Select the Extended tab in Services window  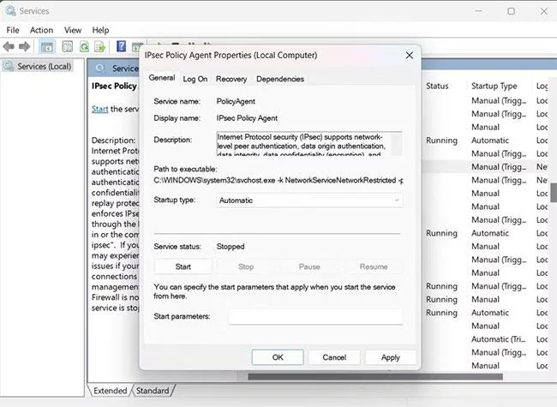pos(111,391)
